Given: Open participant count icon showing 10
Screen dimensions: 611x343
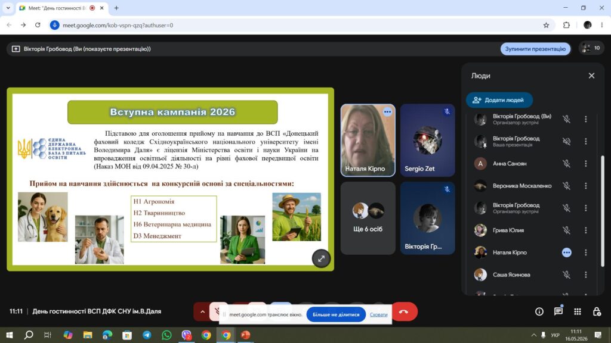Looking at the screenshot, I should [x=591, y=48].
